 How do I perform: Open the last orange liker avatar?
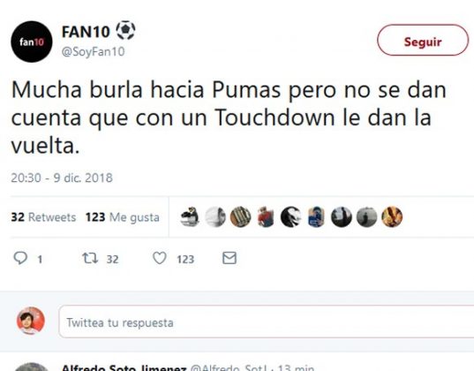pyautogui.click(x=392, y=216)
